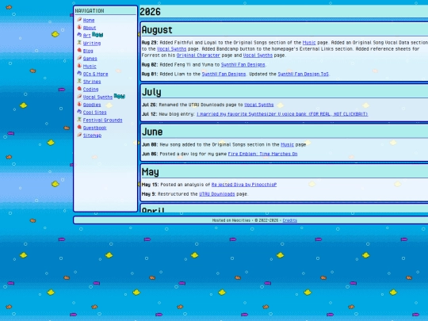Open the Blog navigation link
This screenshot has height=321, width=428.
point(88,51)
